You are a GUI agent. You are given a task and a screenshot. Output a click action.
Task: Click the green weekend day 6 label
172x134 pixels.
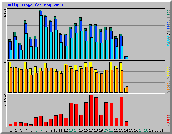pos(36,130)
